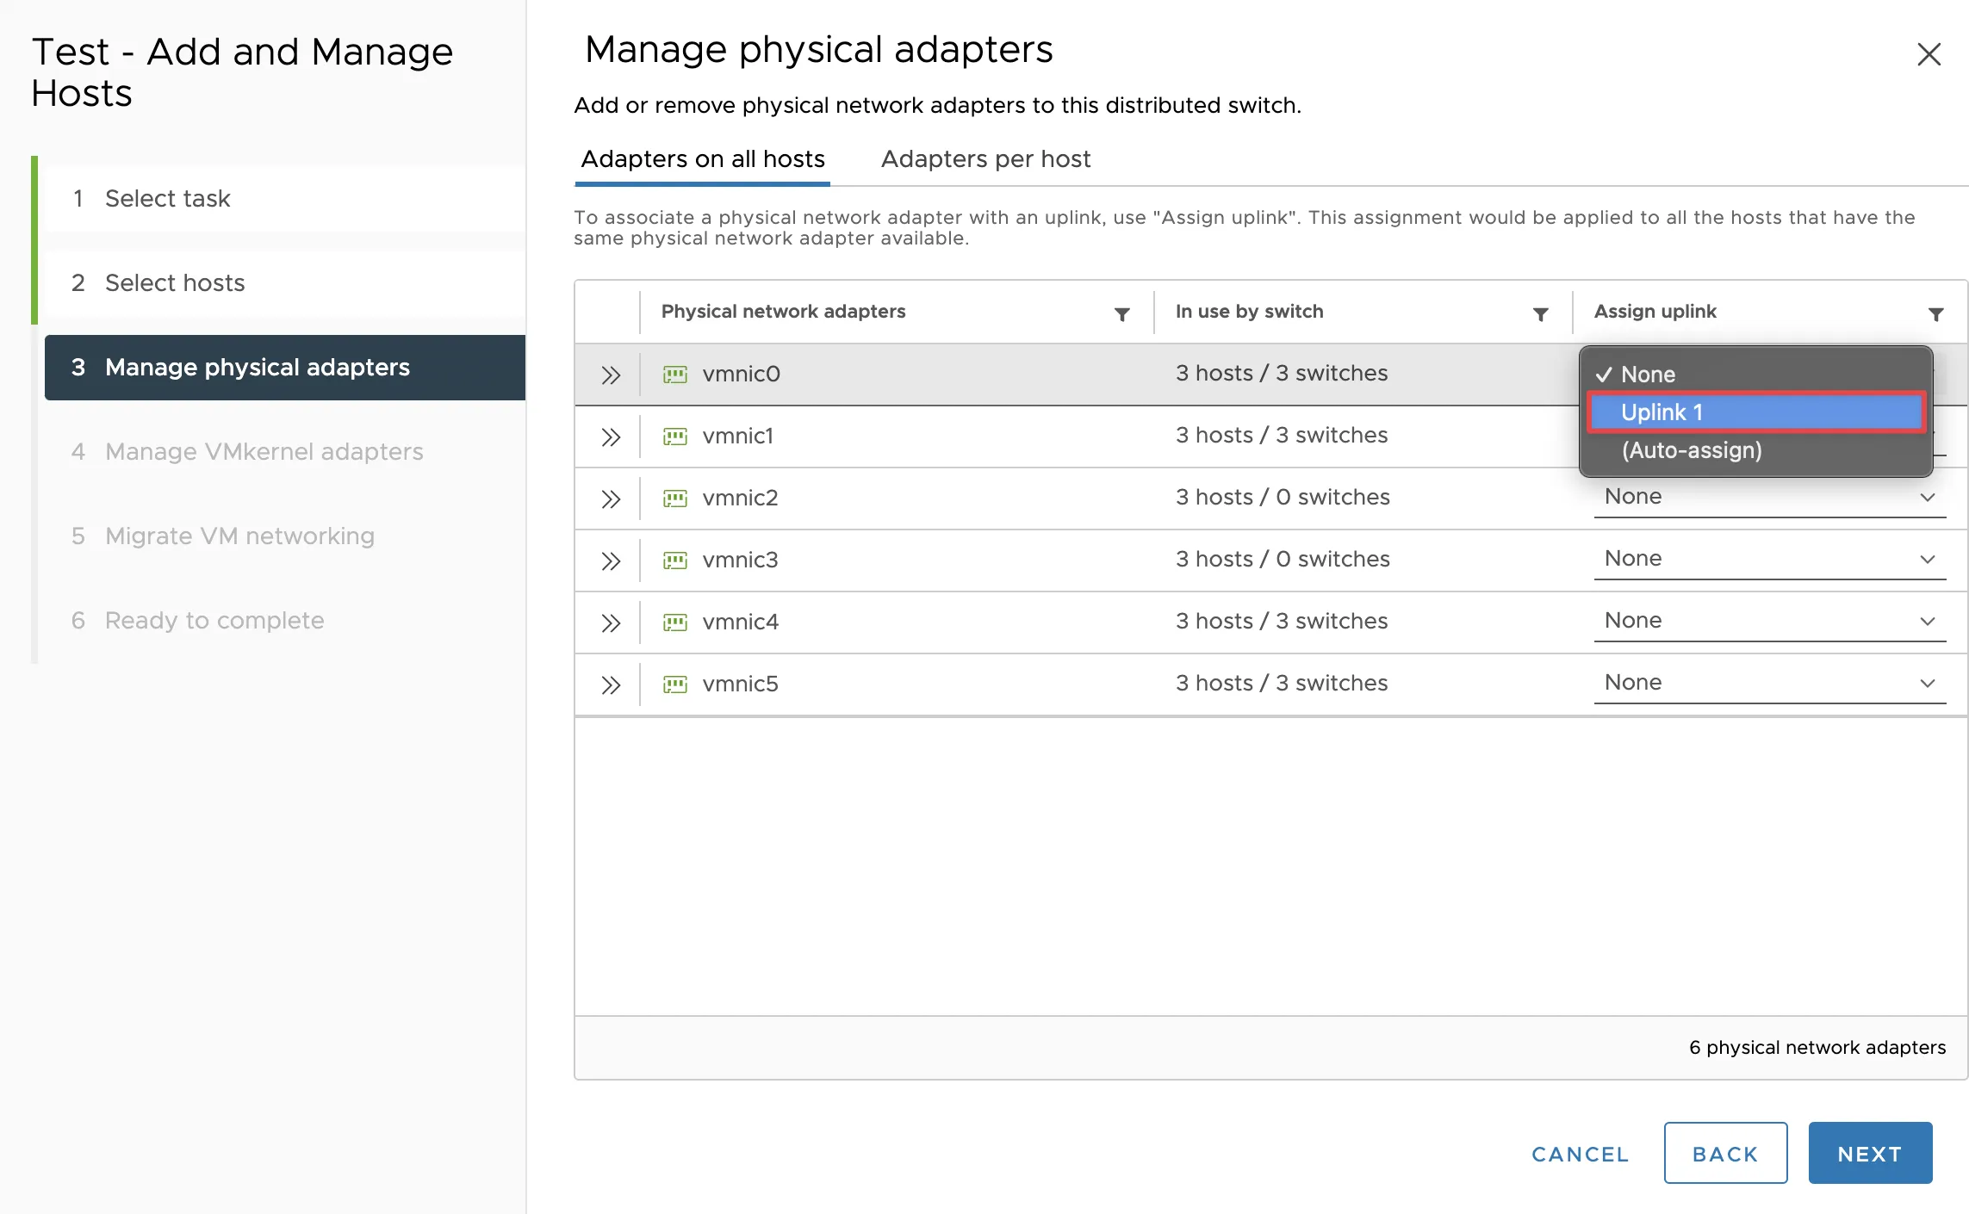
Task: Filter the Physical network adapters column
Action: tap(1121, 314)
